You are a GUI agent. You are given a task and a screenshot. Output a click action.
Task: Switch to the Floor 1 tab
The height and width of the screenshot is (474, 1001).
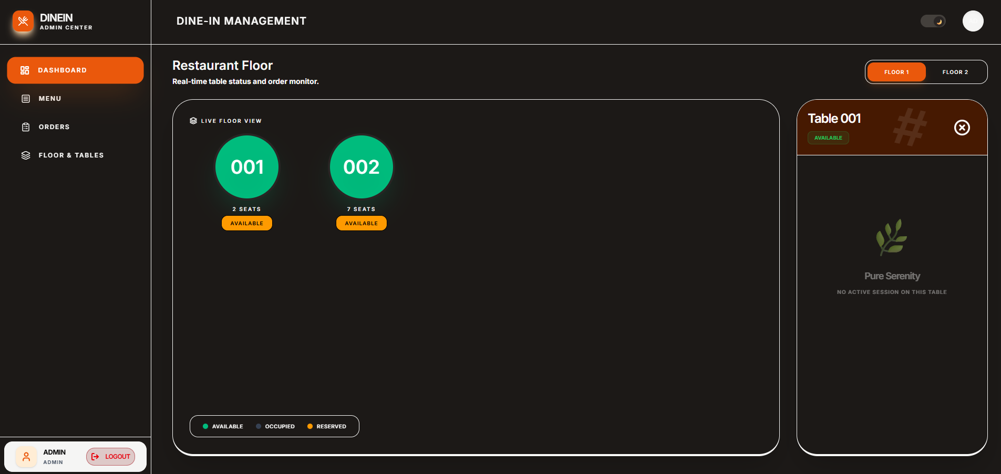coord(896,72)
